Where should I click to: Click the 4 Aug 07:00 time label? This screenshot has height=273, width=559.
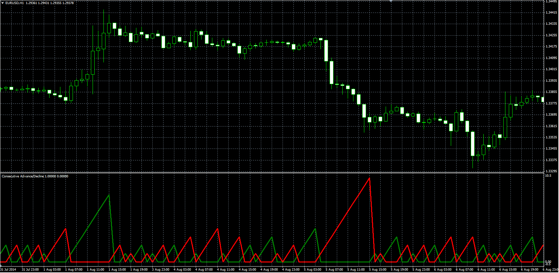click(204, 270)
